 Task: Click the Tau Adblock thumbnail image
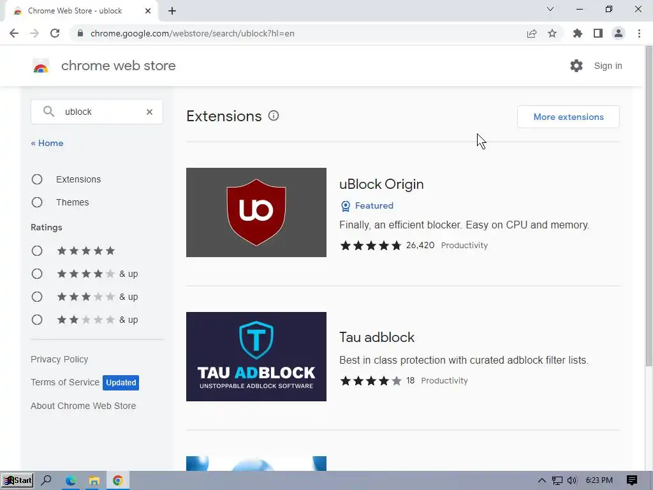click(x=256, y=357)
